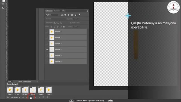Switch to the Yollar tab
This screenshot has width=181, height=102.
63,11
